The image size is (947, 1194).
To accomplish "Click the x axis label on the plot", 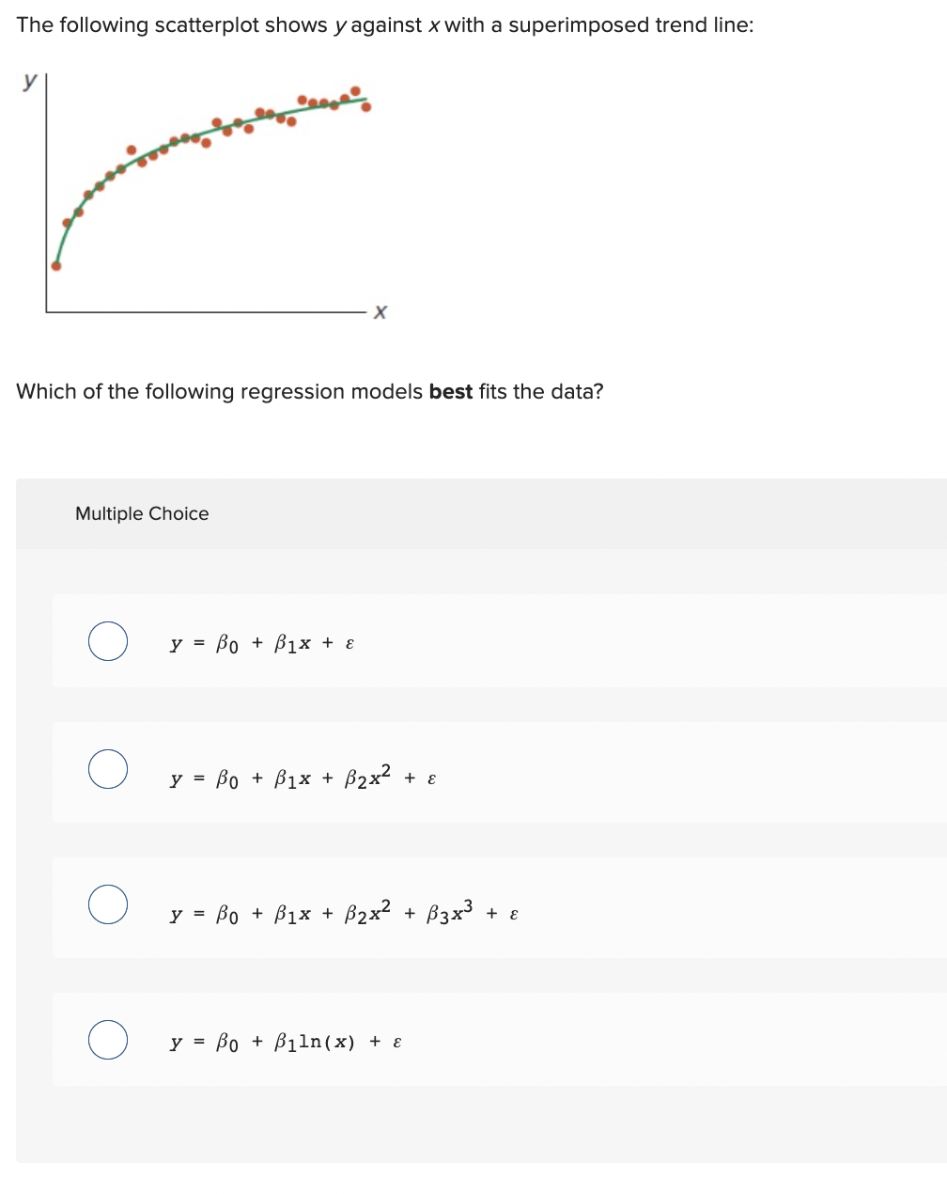I will [380, 311].
